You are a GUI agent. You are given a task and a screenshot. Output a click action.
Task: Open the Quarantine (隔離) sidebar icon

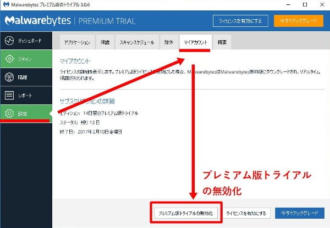click(x=9, y=77)
